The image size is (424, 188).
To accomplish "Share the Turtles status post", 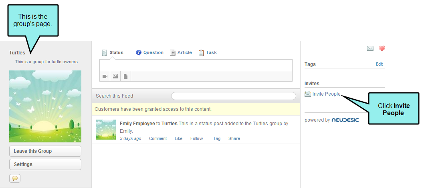I will (234, 138).
